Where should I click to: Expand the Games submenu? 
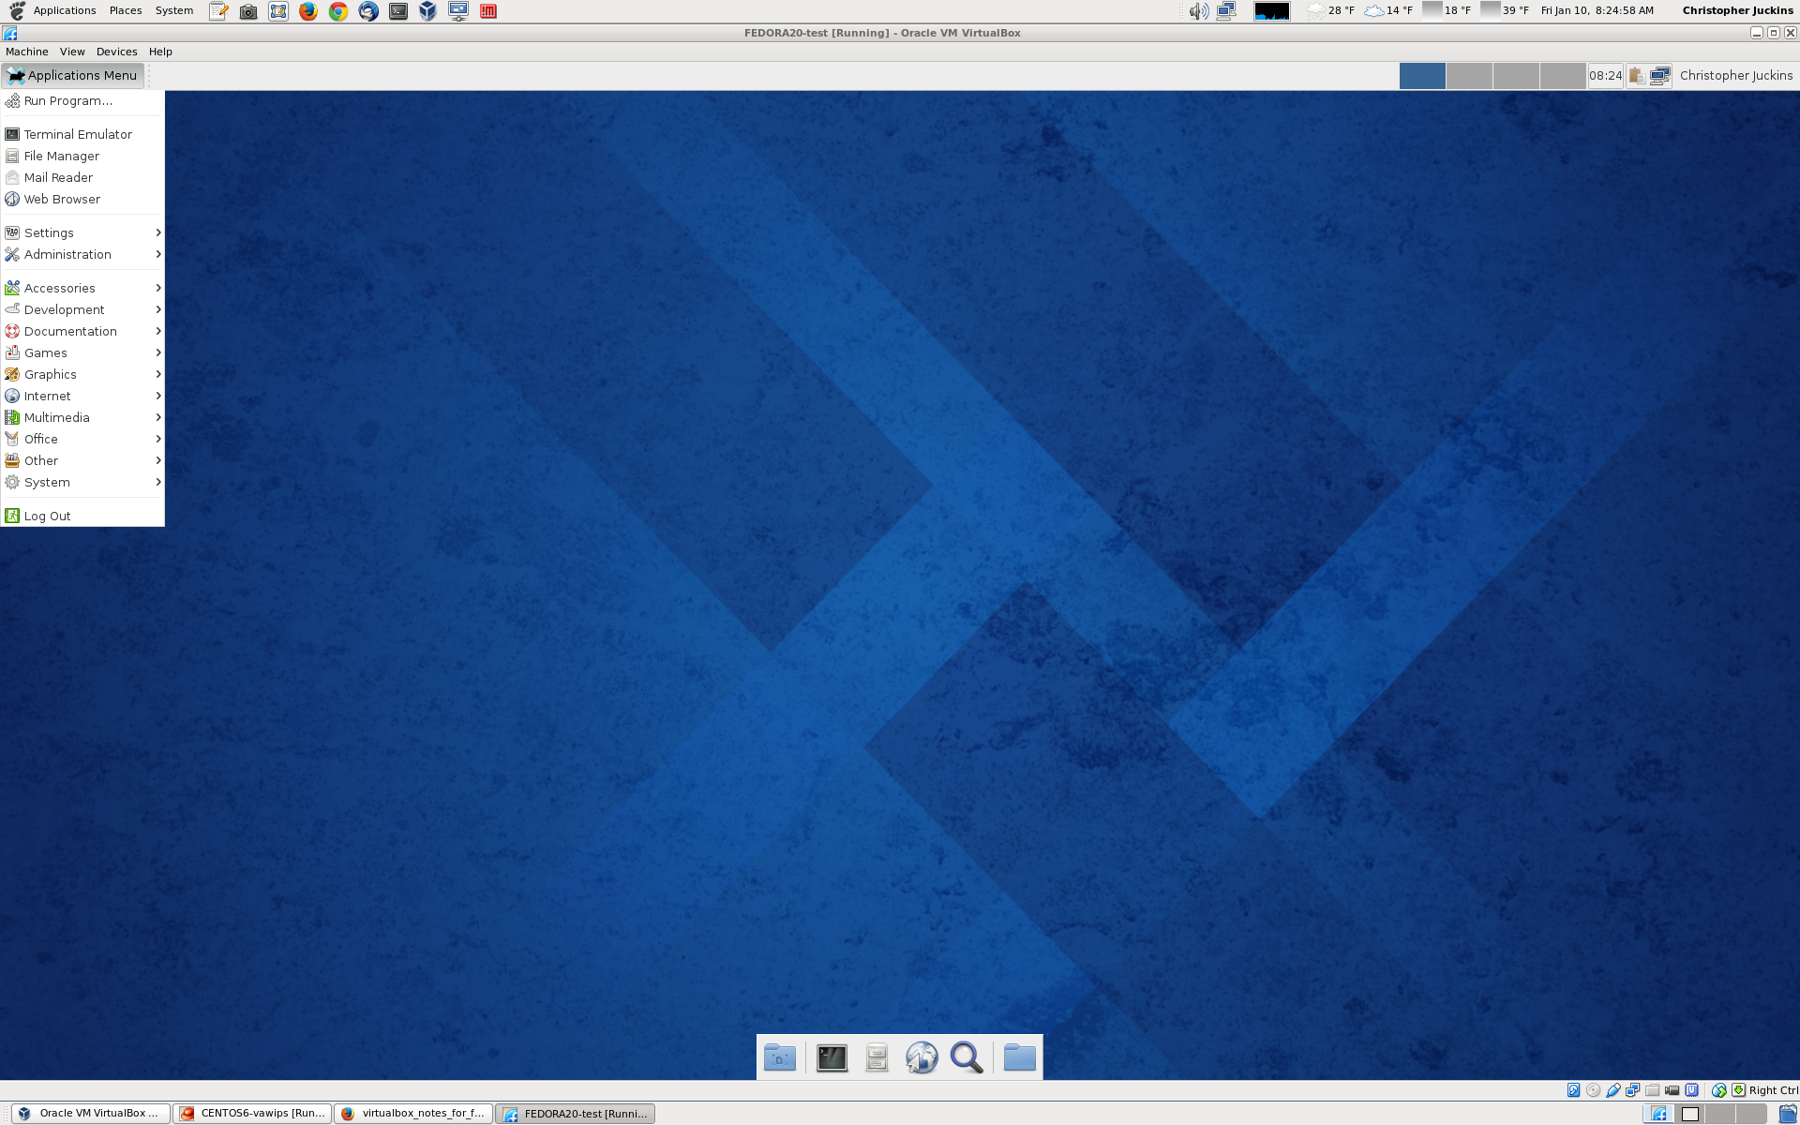[x=82, y=352]
